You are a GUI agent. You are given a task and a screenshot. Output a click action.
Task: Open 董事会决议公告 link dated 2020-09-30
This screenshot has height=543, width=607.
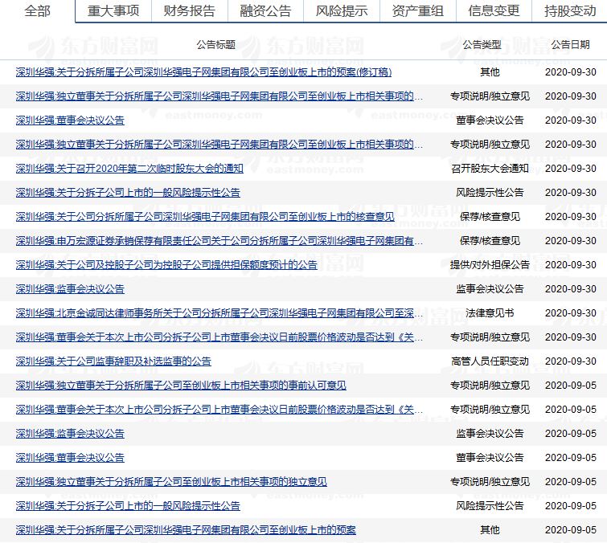coord(70,120)
